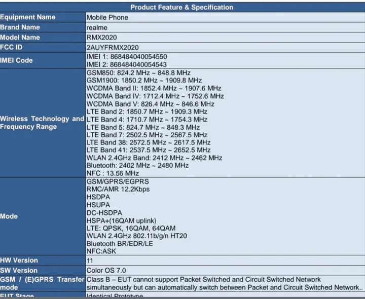Select 'GSM / (E)GPRS Transfer mode' label
Image resolution: width=365 pixels, height=299 pixels.
coord(42,283)
